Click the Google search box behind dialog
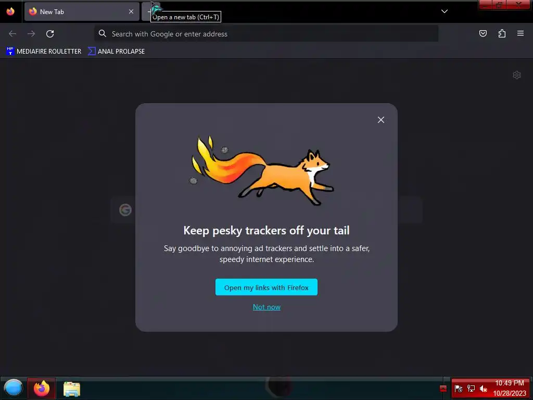The image size is (533, 400). click(x=266, y=209)
